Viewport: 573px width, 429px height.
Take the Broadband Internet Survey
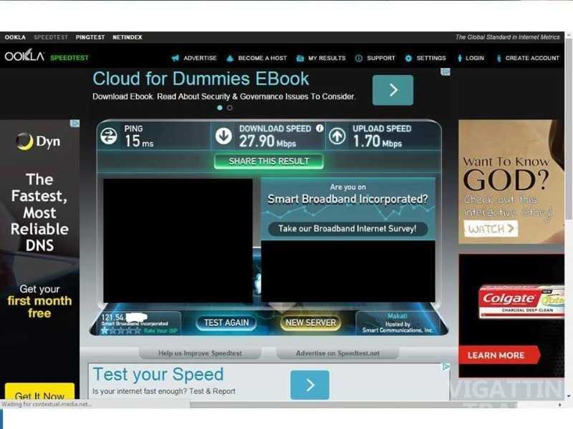347,229
